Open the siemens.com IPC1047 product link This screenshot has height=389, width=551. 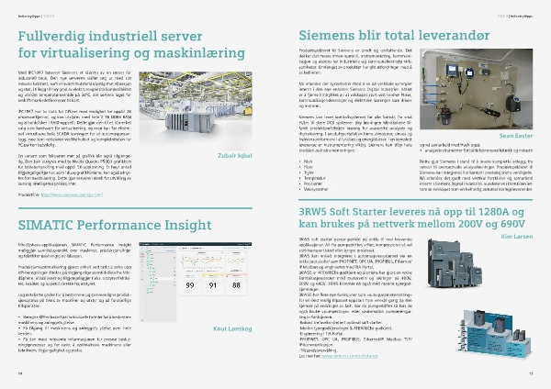point(72,194)
